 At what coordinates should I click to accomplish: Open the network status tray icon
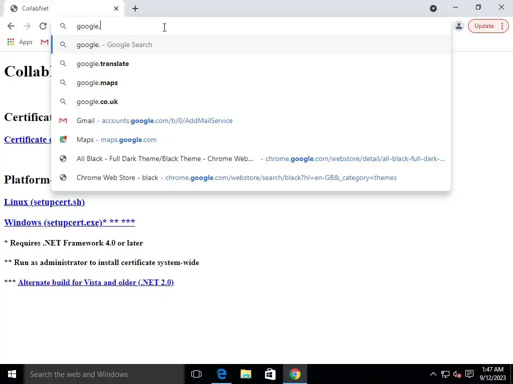tap(445, 374)
